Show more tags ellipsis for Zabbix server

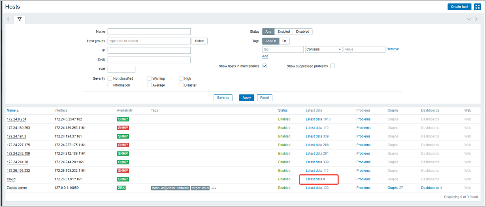214,188
